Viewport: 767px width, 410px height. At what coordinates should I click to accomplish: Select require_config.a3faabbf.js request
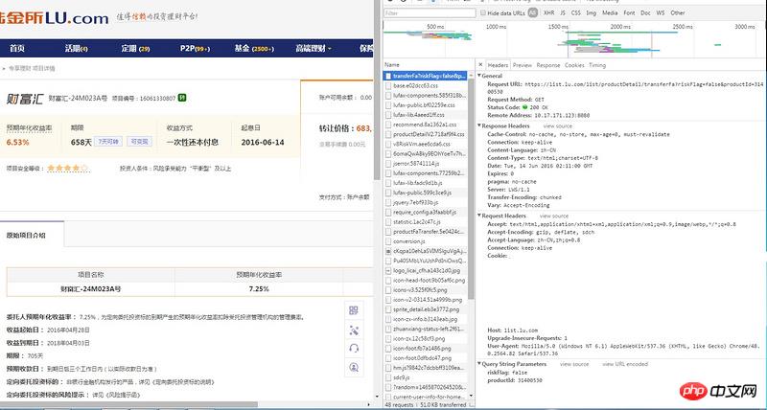[426, 212]
